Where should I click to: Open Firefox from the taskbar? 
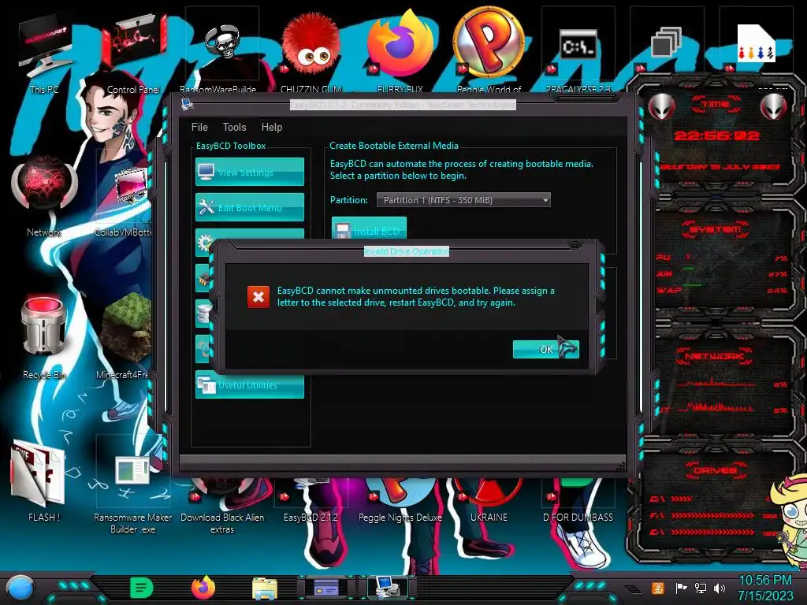tap(203, 588)
